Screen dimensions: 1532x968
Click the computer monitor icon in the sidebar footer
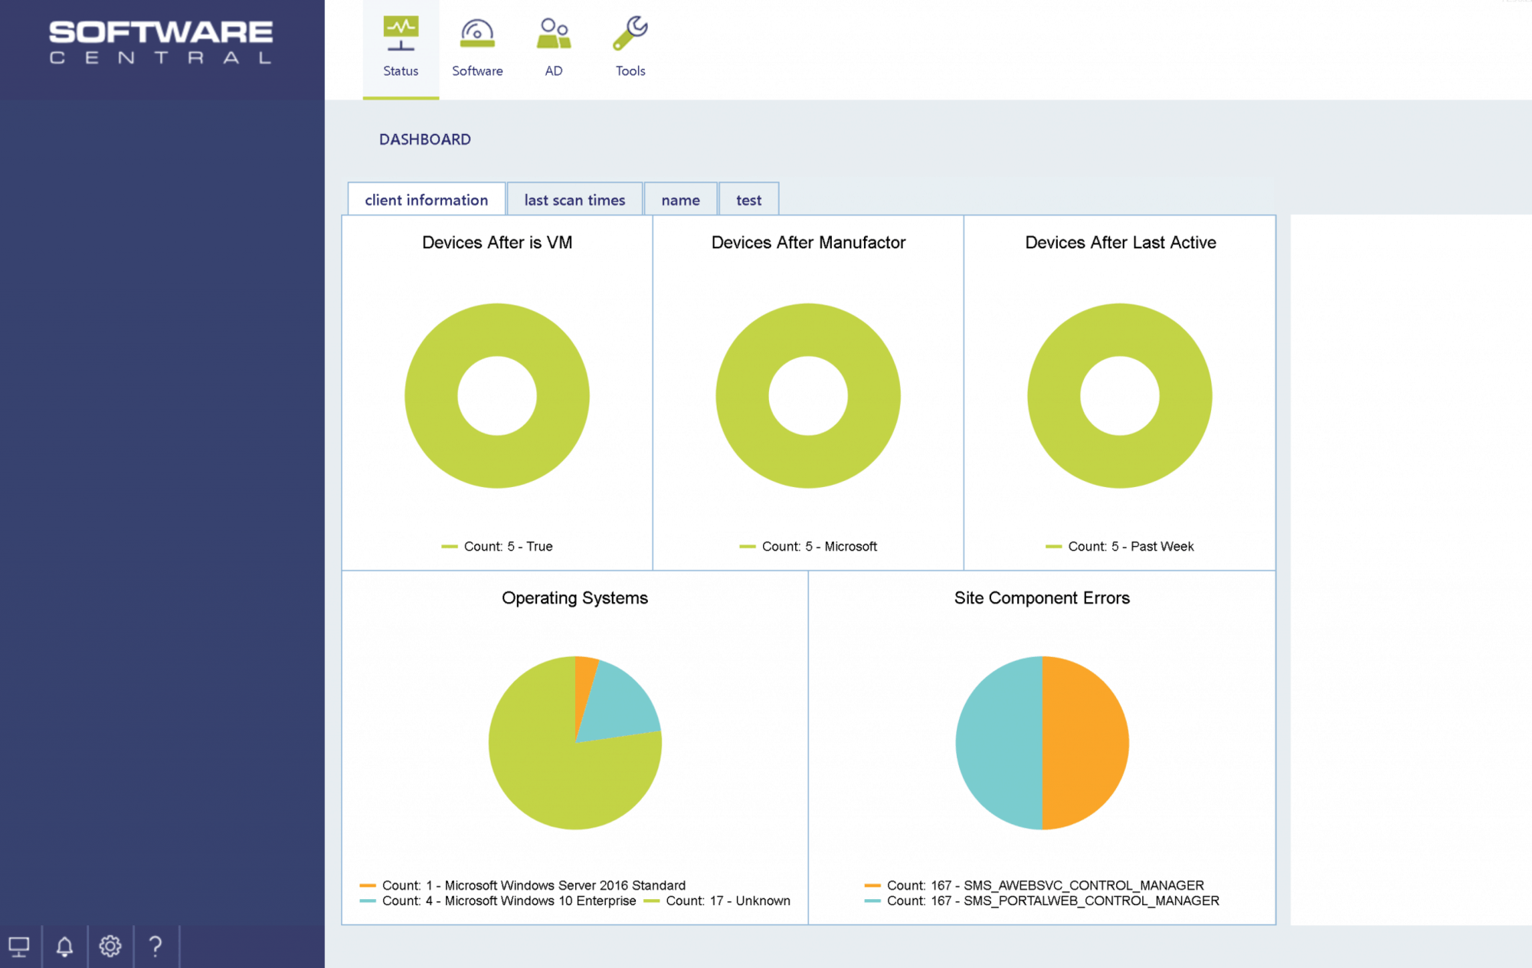pos(19,947)
